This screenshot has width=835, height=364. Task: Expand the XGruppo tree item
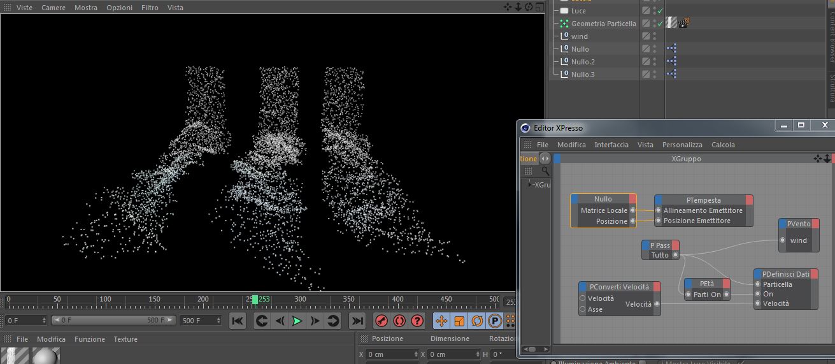pos(530,185)
